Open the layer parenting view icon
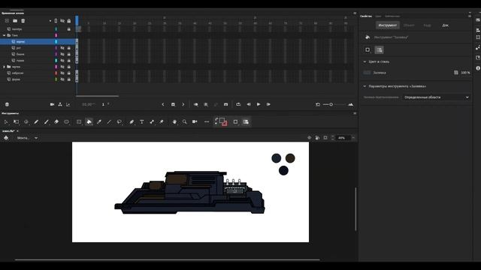This screenshot has height=270, width=481. coord(60,104)
